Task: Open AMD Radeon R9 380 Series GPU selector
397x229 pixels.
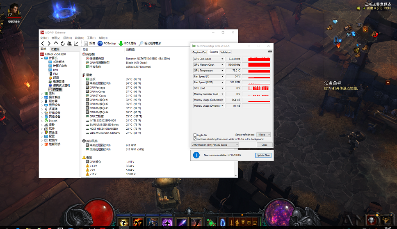Action: coord(215,145)
